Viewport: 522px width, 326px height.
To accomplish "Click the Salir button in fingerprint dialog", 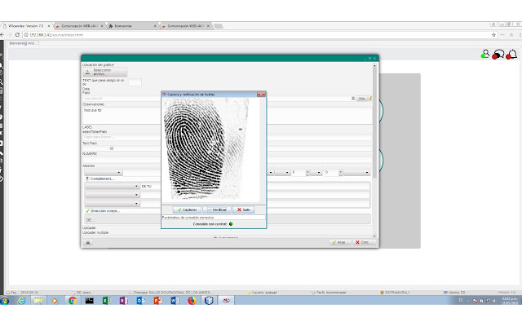I will point(243,209).
